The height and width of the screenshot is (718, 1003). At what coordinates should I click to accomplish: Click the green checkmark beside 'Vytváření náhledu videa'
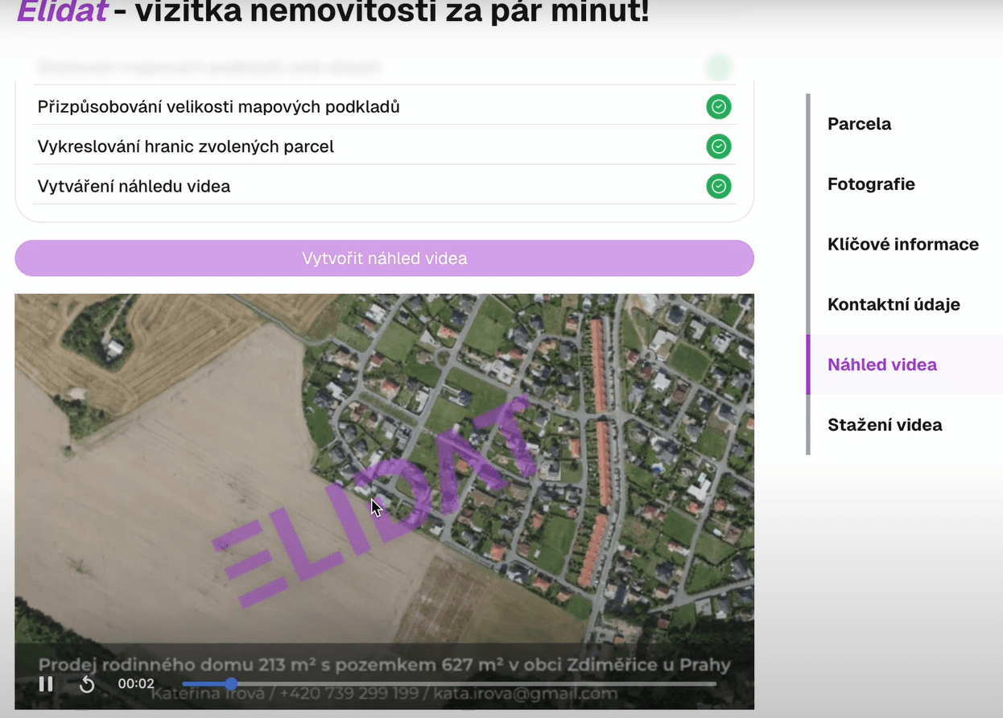tap(718, 186)
